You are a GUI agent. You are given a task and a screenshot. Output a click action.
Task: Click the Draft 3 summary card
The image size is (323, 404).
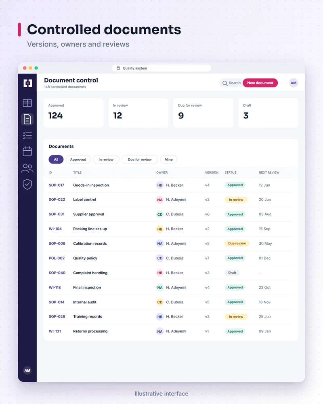(x=268, y=113)
